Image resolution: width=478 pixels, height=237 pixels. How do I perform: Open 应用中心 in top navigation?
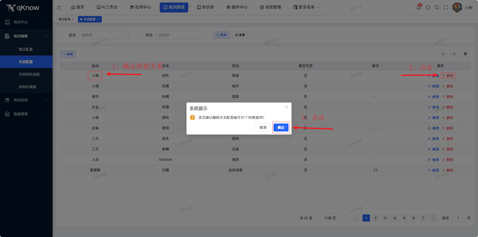tap(140, 7)
